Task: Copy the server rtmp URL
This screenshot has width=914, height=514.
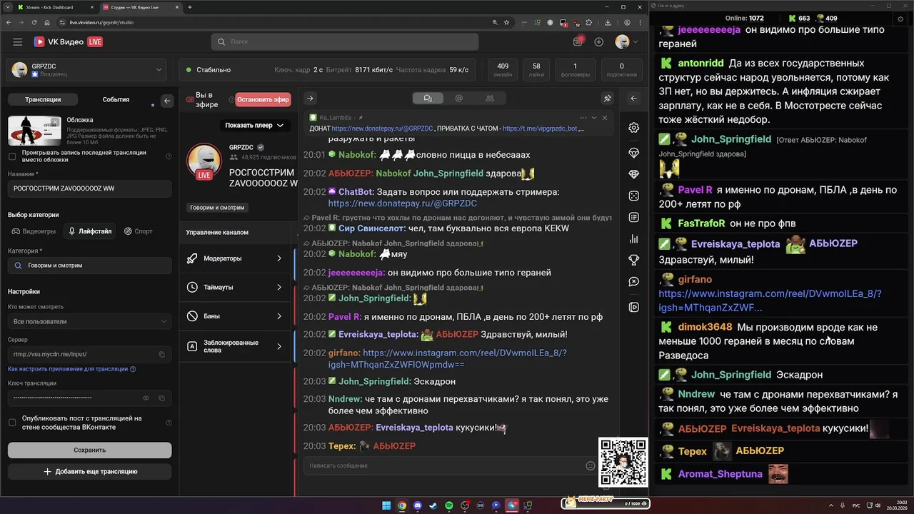Action: point(162,354)
